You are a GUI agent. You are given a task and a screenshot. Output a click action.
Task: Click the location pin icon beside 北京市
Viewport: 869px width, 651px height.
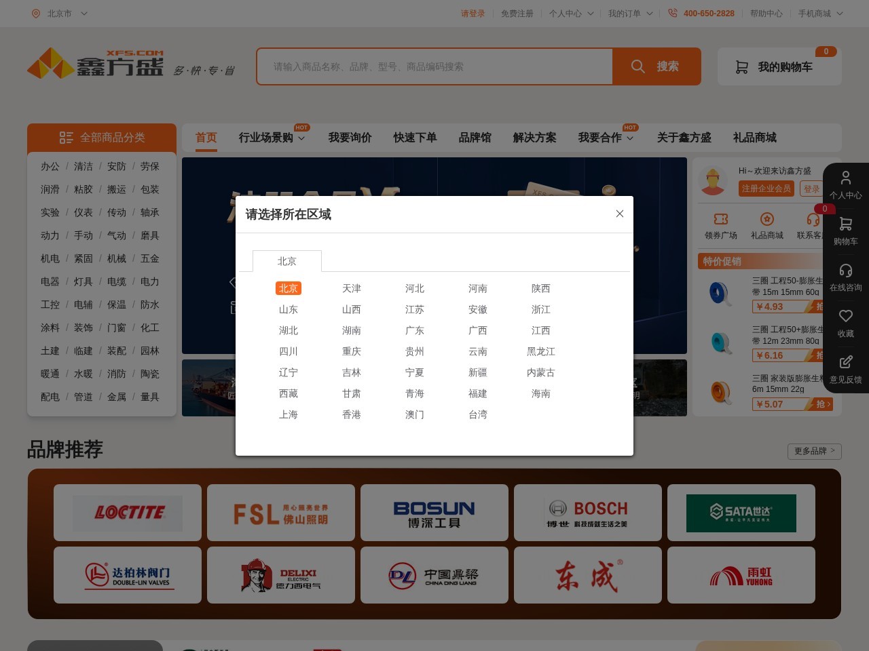coord(36,14)
